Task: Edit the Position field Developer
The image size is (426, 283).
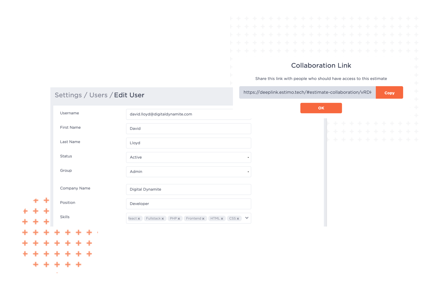Action: click(x=189, y=204)
